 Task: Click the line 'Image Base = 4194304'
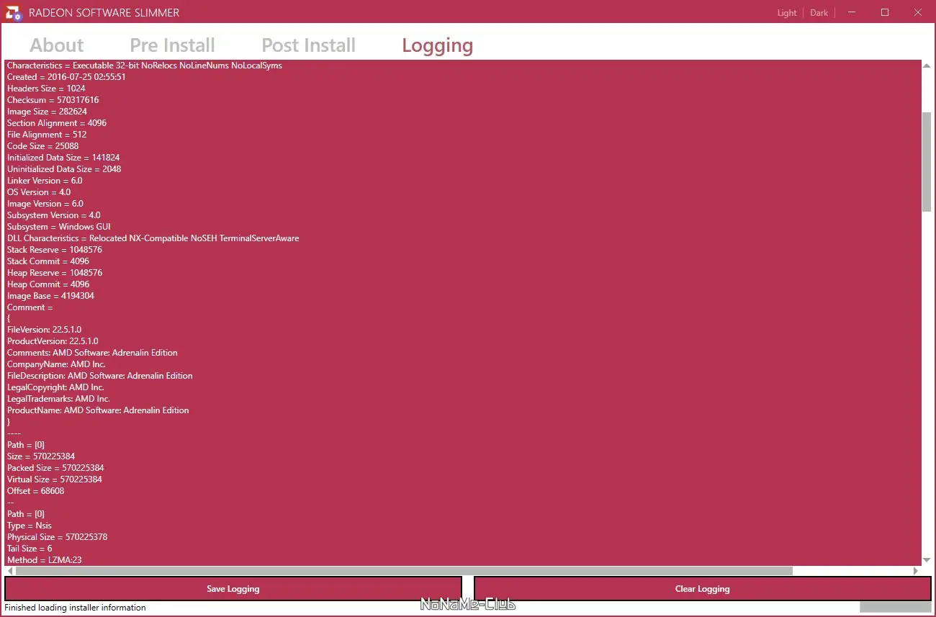point(50,296)
